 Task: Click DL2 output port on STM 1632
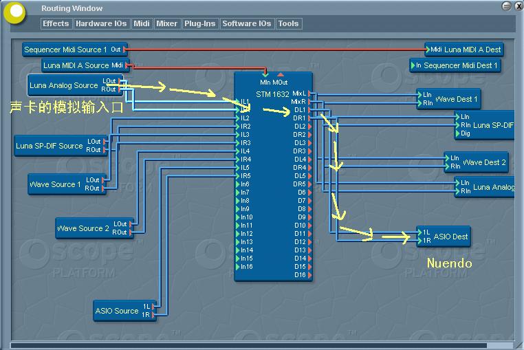(309, 127)
